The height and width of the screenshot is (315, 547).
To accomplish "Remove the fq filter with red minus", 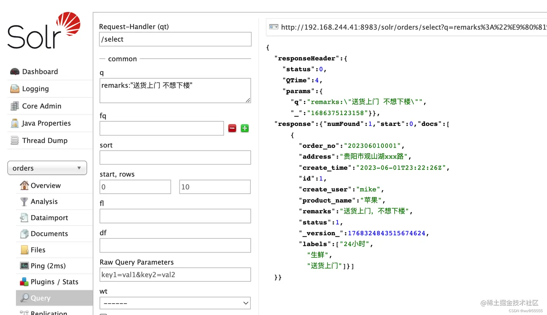I will [x=232, y=128].
